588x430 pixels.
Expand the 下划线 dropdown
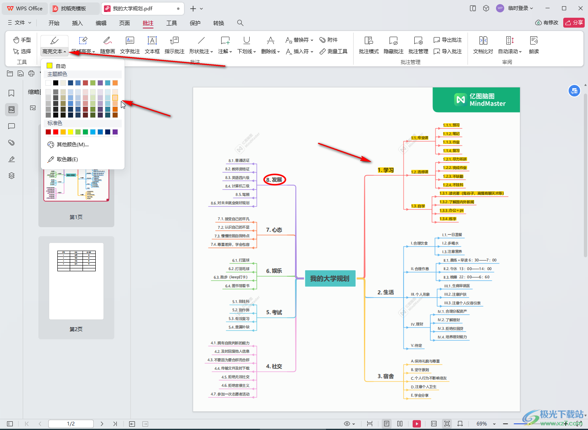point(255,52)
